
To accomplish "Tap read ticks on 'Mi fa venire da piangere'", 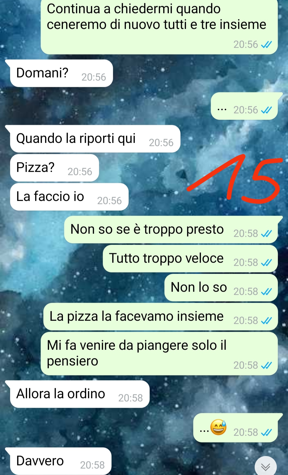I will (266, 366).
